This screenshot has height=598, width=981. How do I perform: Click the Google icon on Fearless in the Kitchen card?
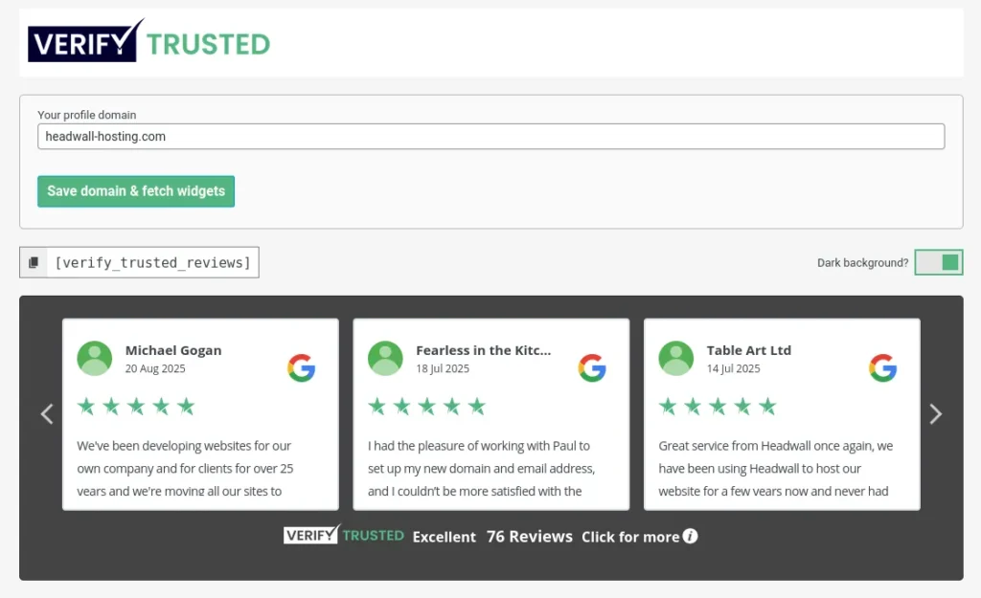pos(592,367)
